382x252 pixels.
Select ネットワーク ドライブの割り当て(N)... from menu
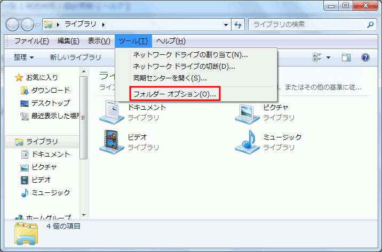(x=190, y=54)
